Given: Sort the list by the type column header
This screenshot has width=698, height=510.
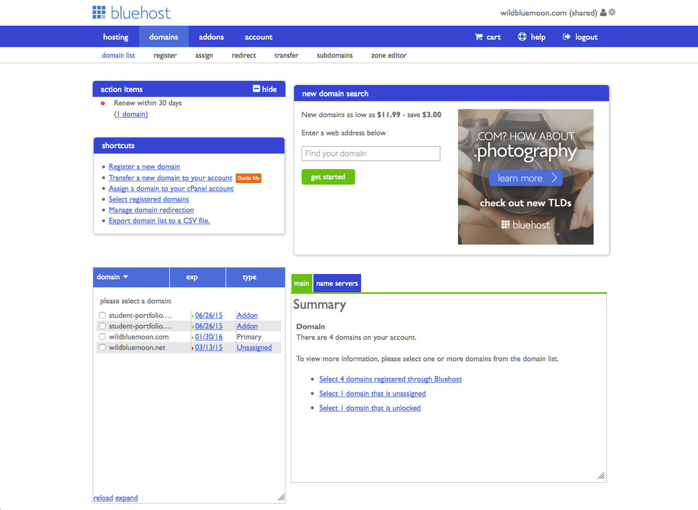Looking at the screenshot, I should coord(255,277).
